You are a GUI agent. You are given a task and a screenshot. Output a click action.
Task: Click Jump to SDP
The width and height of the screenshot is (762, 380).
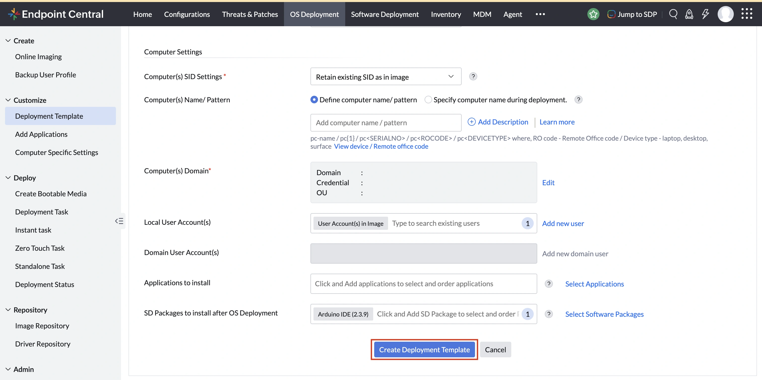coord(632,14)
